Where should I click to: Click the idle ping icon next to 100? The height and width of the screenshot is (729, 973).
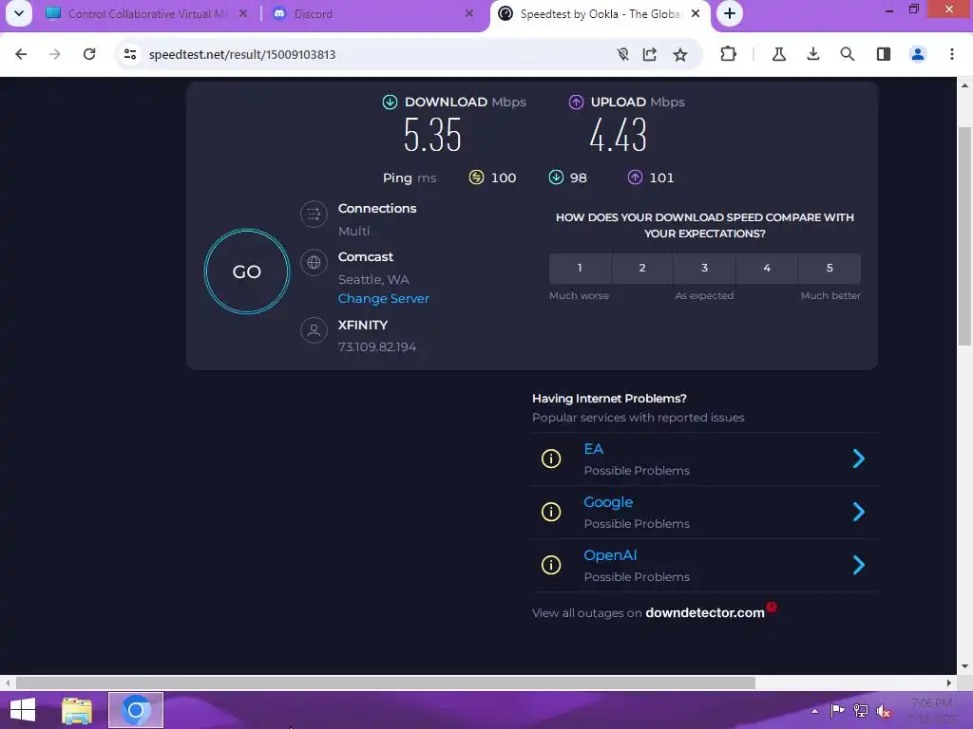(476, 178)
